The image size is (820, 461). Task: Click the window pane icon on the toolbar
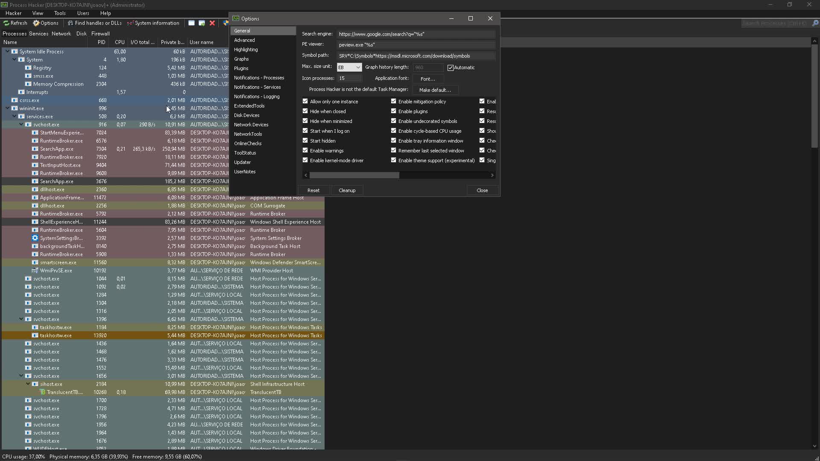click(191, 23)
